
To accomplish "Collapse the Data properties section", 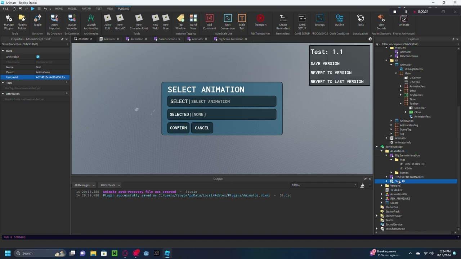I will pos(3,51).
